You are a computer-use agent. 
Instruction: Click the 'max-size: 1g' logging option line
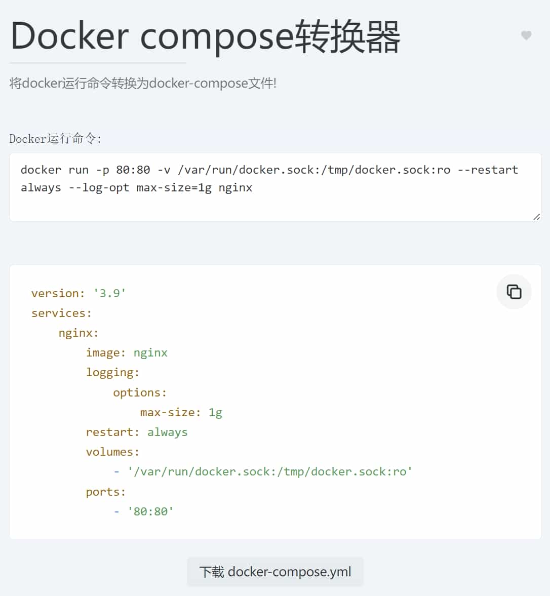(x=181, y=412)
